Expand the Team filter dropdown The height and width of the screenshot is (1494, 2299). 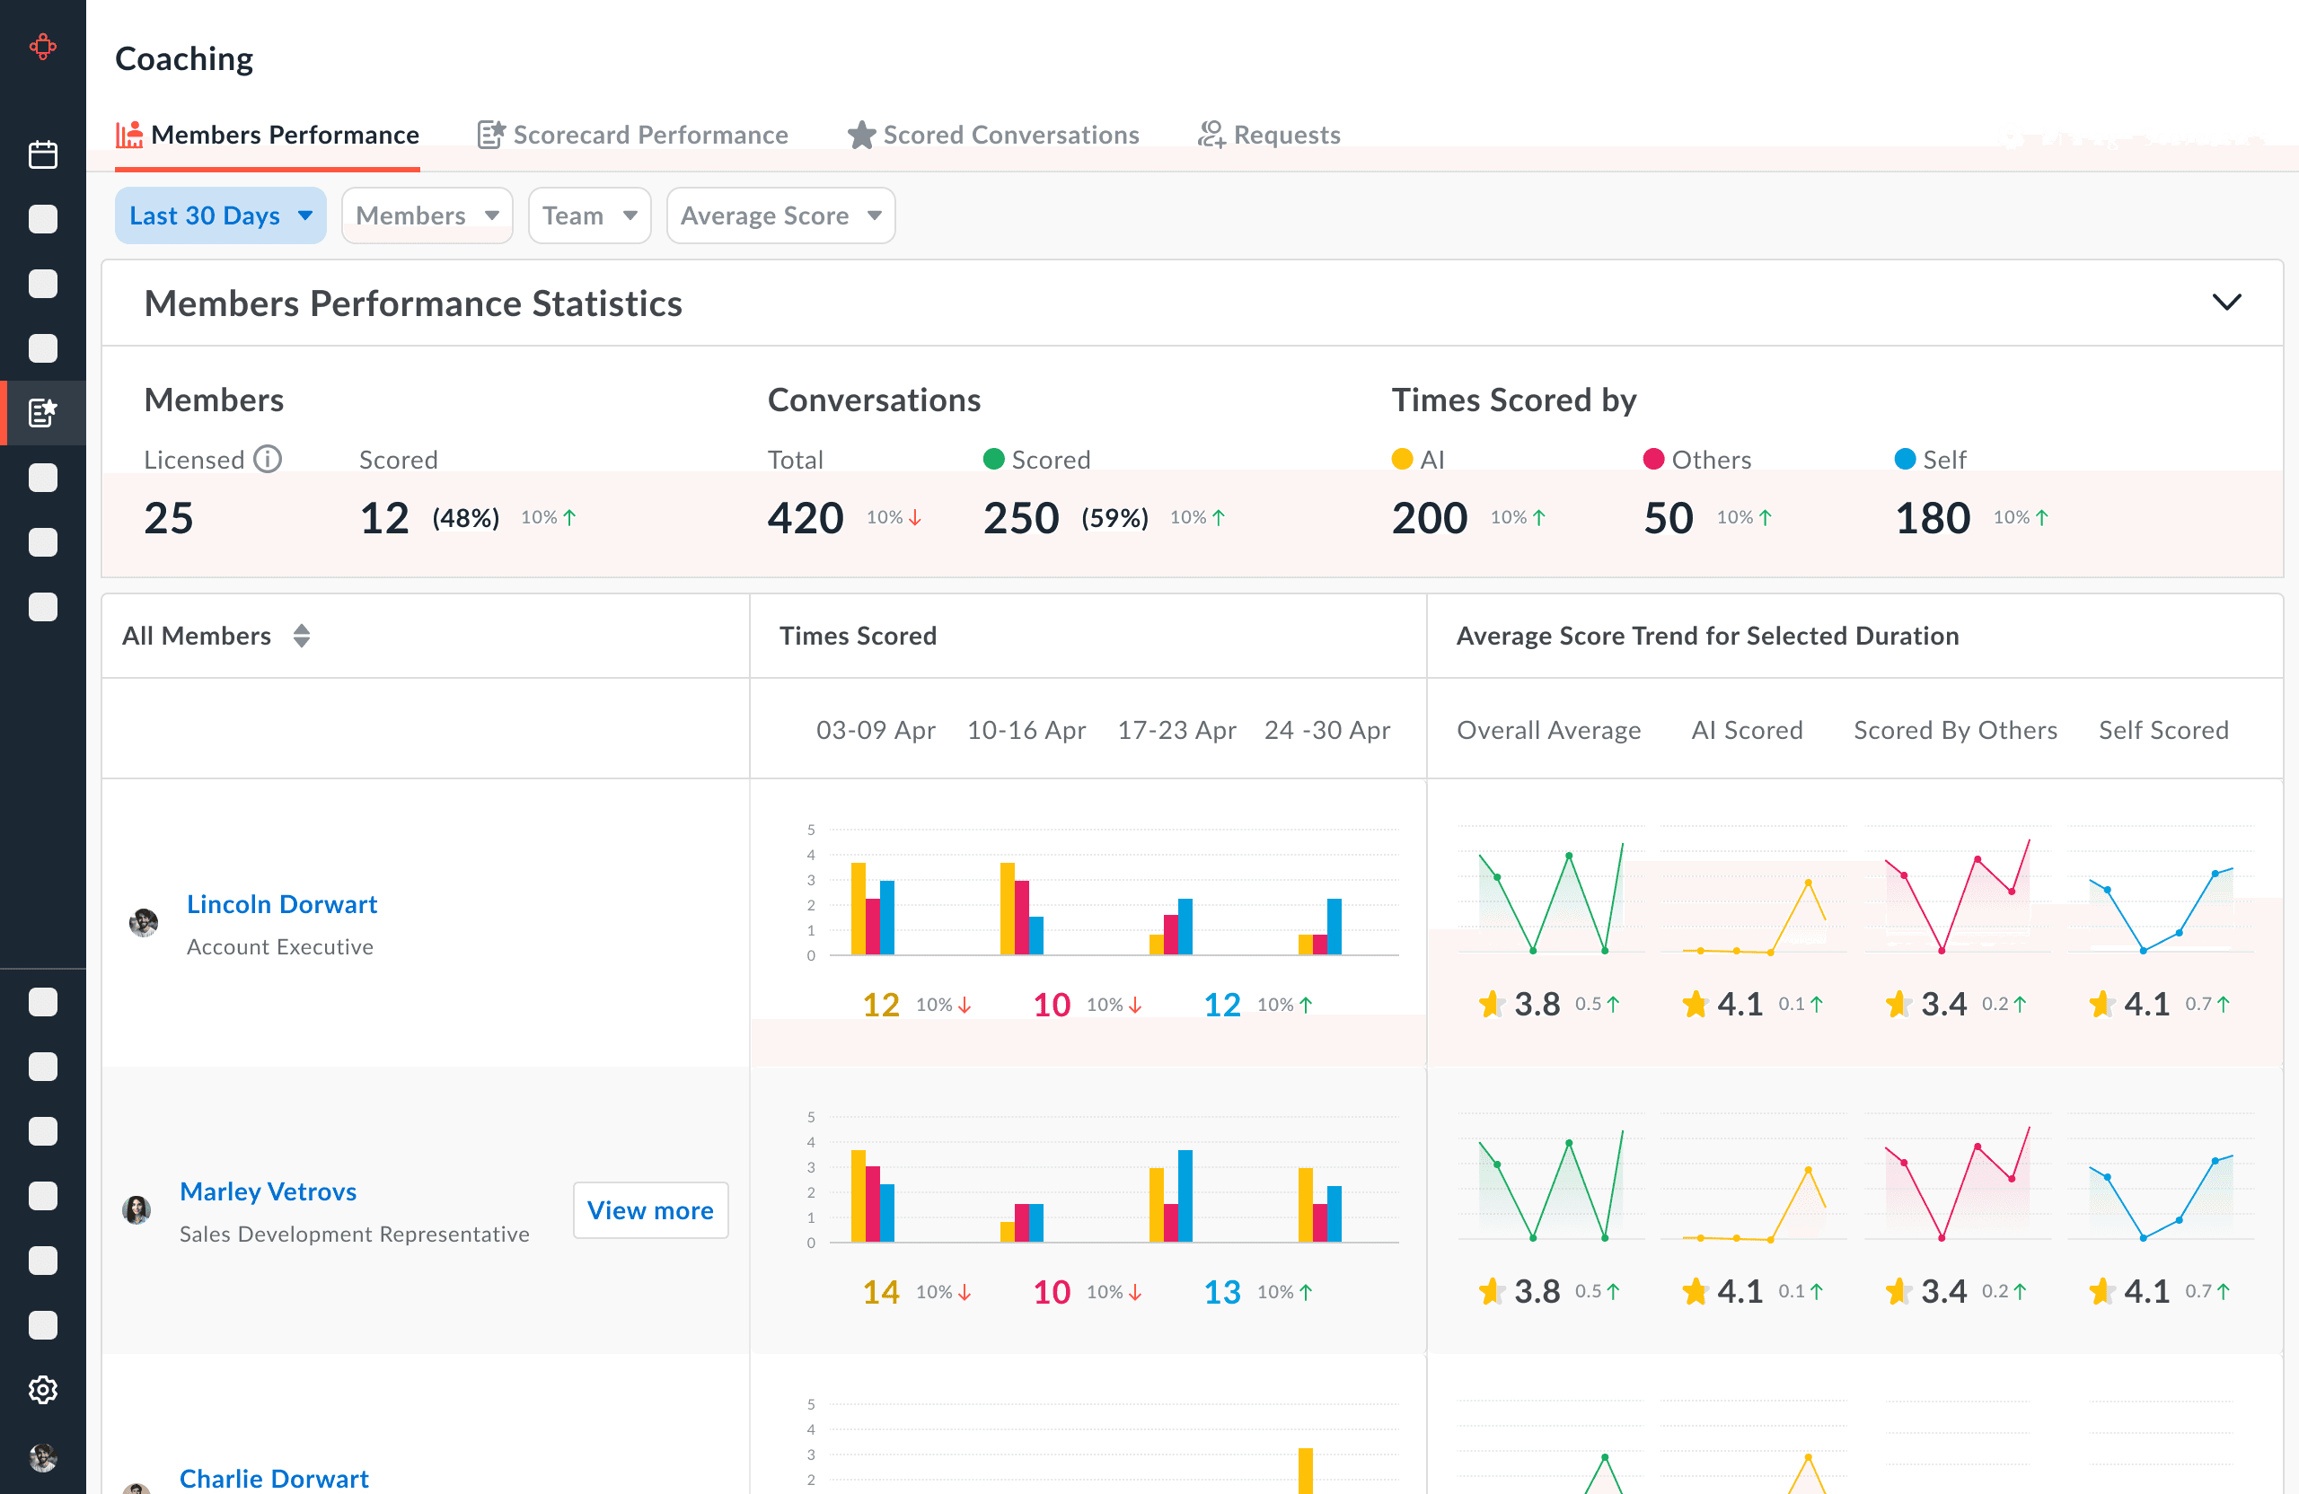(x=588, y=215)
